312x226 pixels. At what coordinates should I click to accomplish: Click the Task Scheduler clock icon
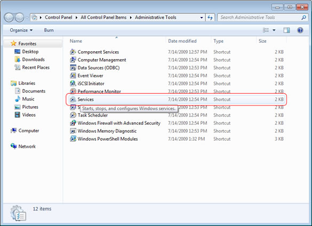73,115
